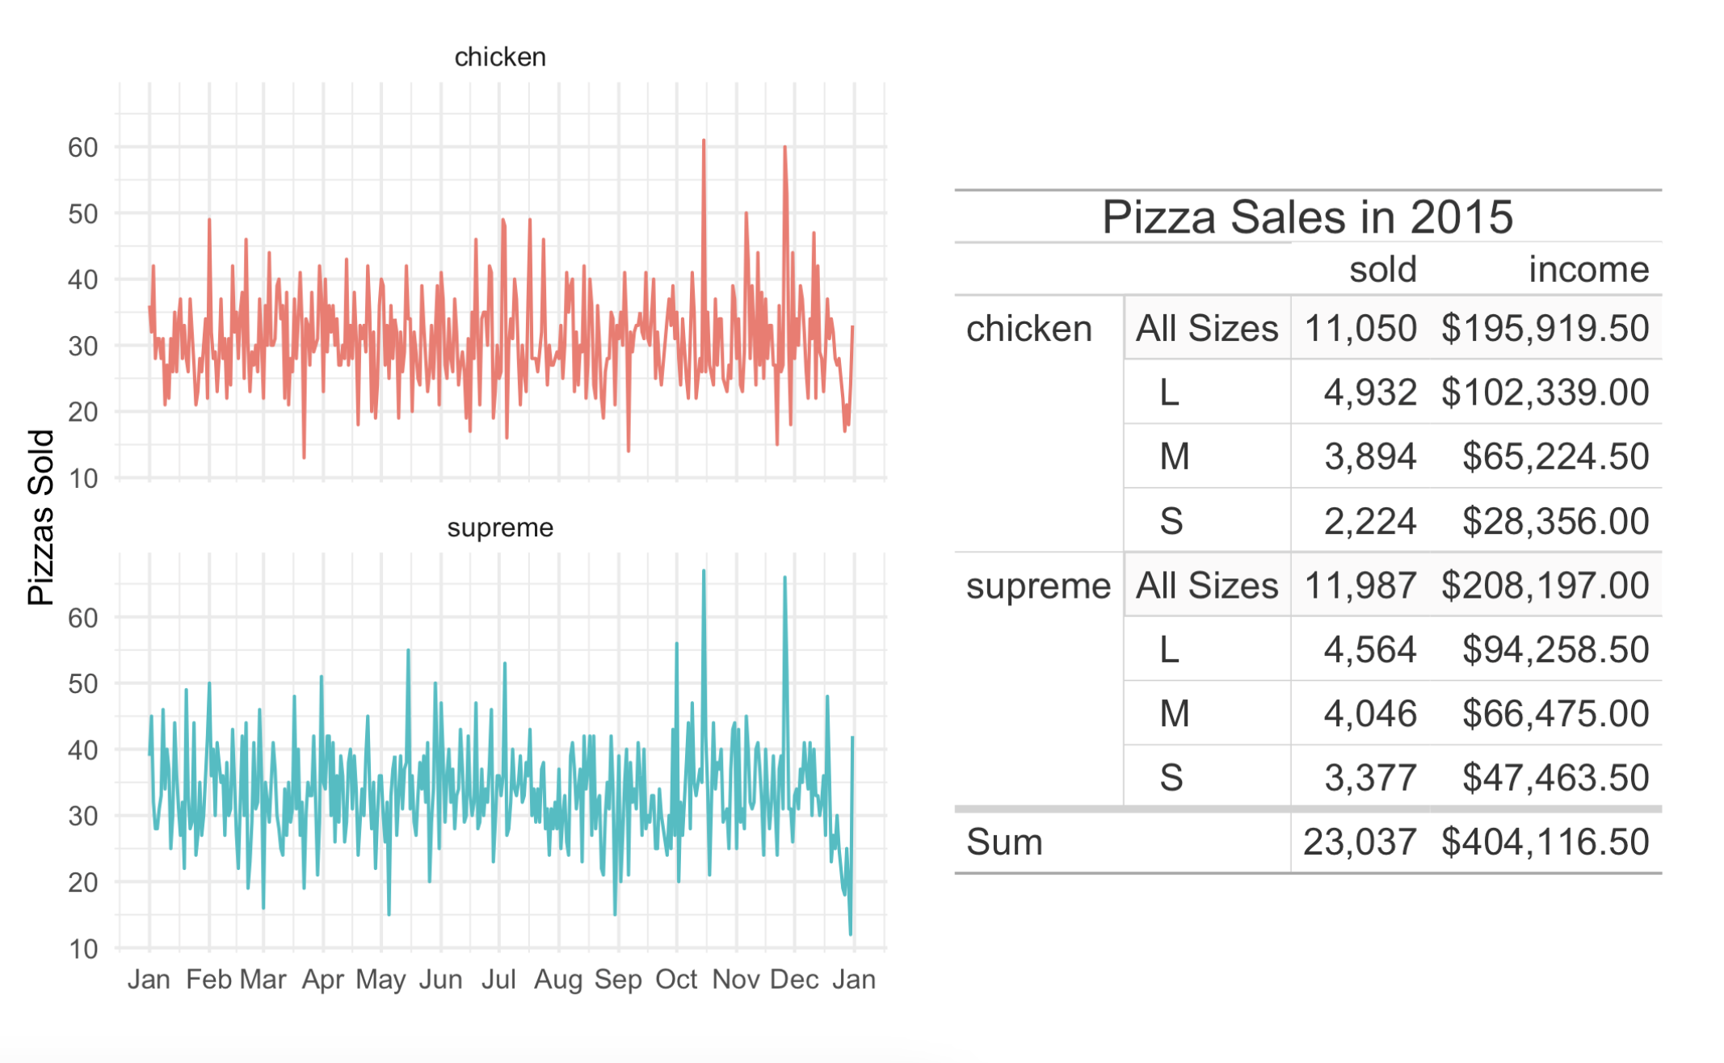Click the "Pizzas Sold" y-axis label
The image size is (1724, 1063).
40,518
